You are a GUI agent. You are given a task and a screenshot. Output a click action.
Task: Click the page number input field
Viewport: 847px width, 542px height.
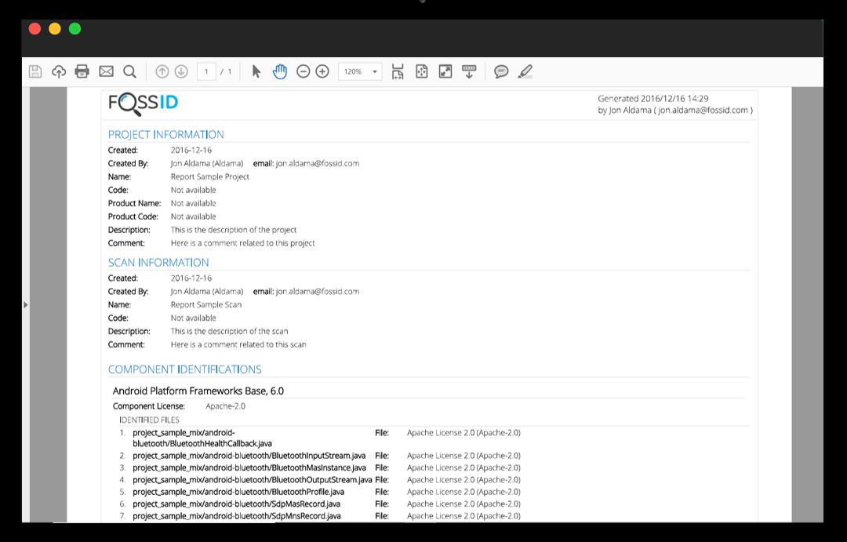click(206, 71)
